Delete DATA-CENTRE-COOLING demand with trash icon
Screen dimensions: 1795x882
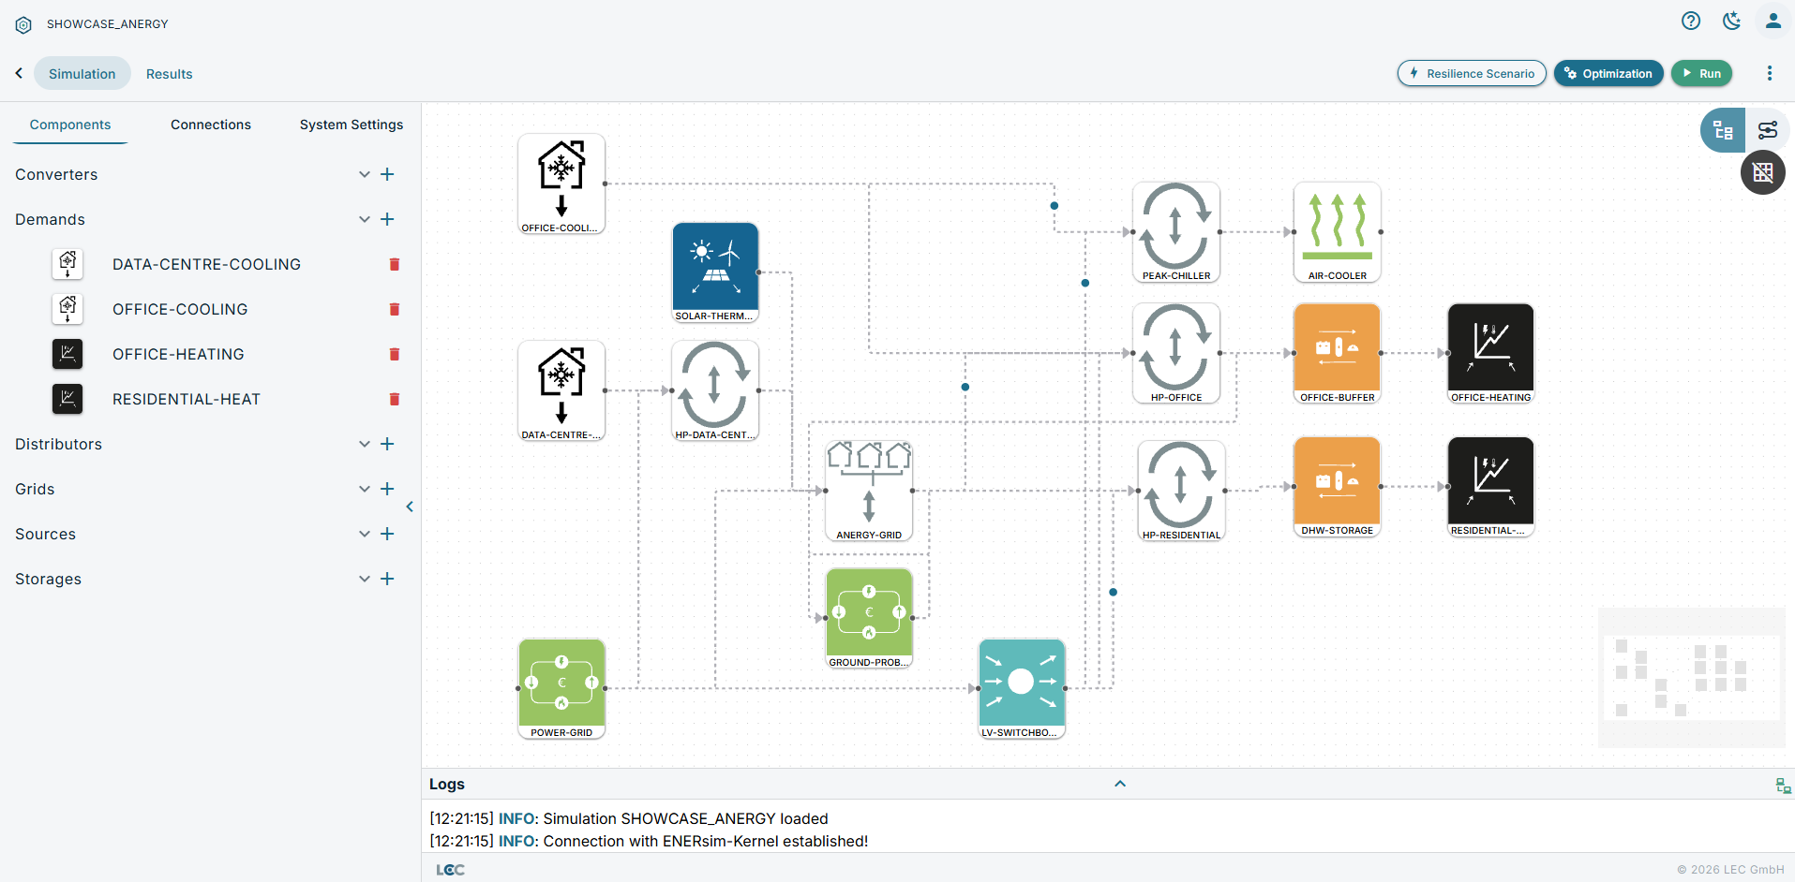tap(395, 264)
